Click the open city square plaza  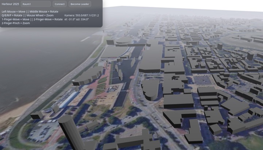coord(202,80)
